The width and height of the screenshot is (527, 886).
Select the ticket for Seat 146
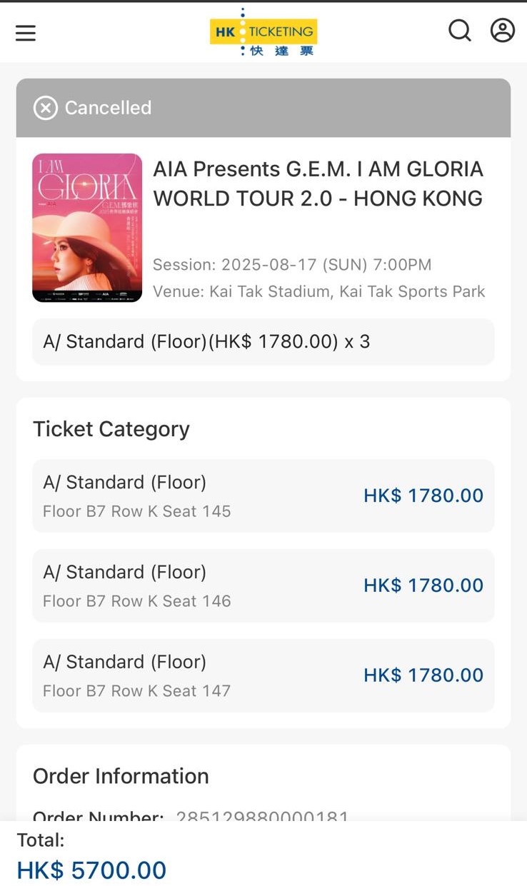tap(263, 585)
